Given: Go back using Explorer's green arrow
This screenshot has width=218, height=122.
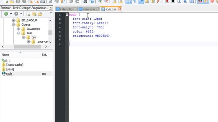Looking at the screenshot, I should tap(6, 14).
